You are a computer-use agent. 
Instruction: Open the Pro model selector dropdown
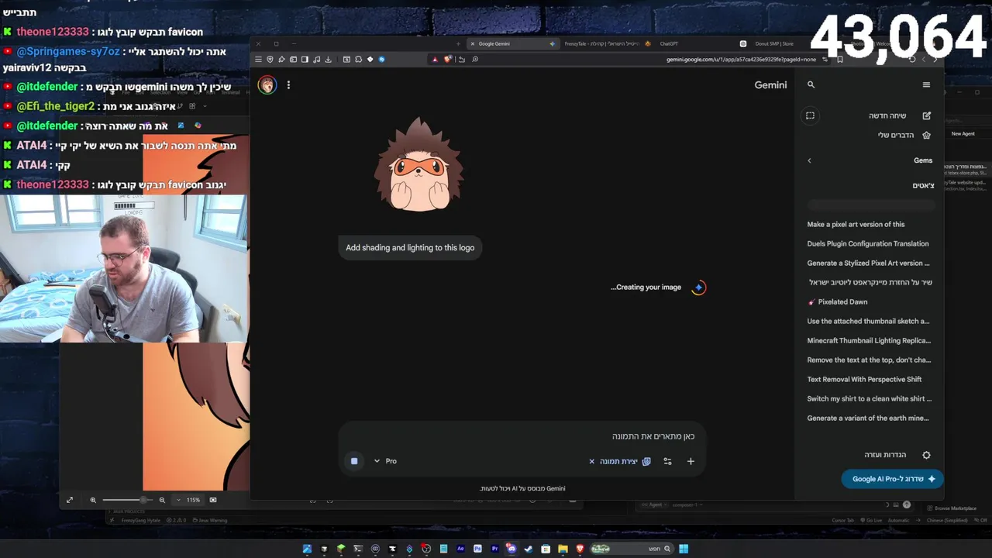(385, 461)
